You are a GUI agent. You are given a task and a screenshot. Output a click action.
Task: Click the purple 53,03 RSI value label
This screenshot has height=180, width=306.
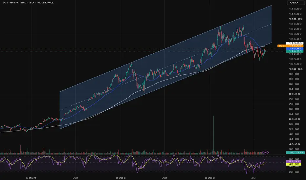pos(295,162)
